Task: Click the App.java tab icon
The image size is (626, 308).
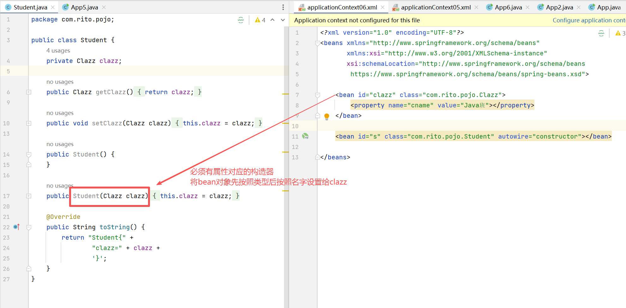Action: pos(592,7)
